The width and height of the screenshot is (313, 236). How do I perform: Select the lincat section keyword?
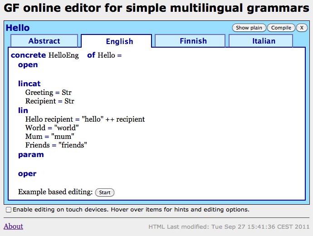click(29, 84)
